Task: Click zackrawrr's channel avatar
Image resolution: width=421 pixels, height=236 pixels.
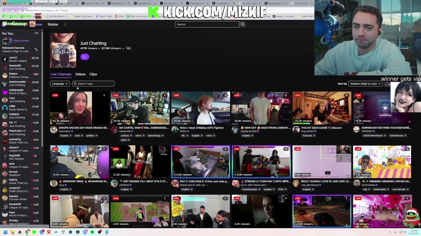Action: pyautogui.click(x=54, y=130)
